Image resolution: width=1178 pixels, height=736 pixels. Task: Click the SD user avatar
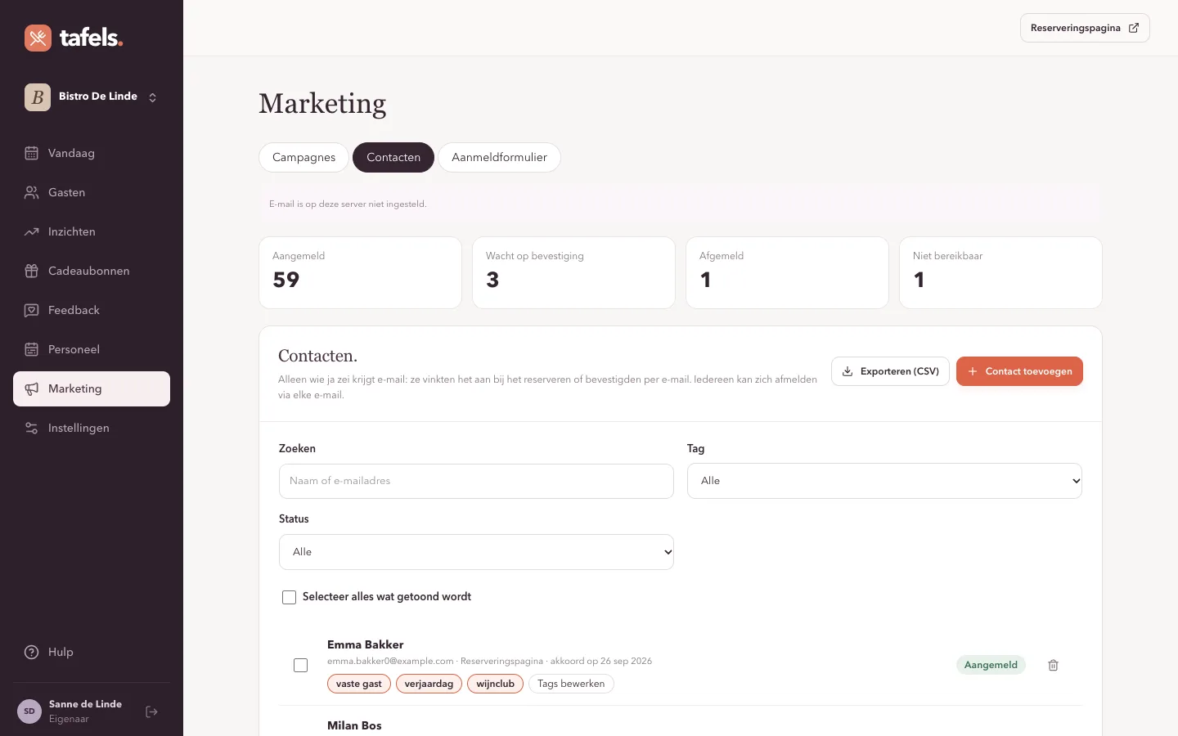pos(29,711)
